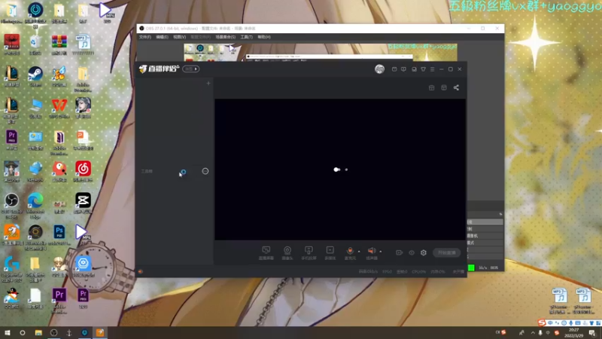The image size is (602, 339).
Task: Click the message bubble icon in the 直播伴侣 title bar
Action: point(403,69)
